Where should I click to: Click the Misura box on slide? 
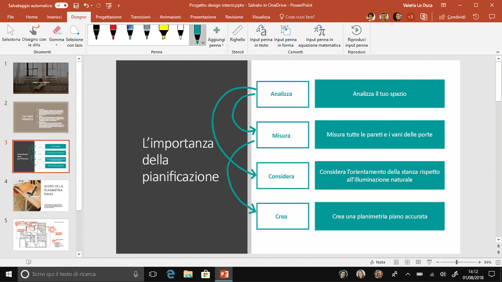pyautogui.click(x=282, y=135)
